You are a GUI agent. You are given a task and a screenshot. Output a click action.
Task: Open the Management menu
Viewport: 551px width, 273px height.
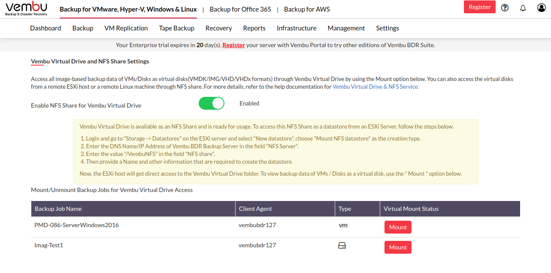[346, 28]
